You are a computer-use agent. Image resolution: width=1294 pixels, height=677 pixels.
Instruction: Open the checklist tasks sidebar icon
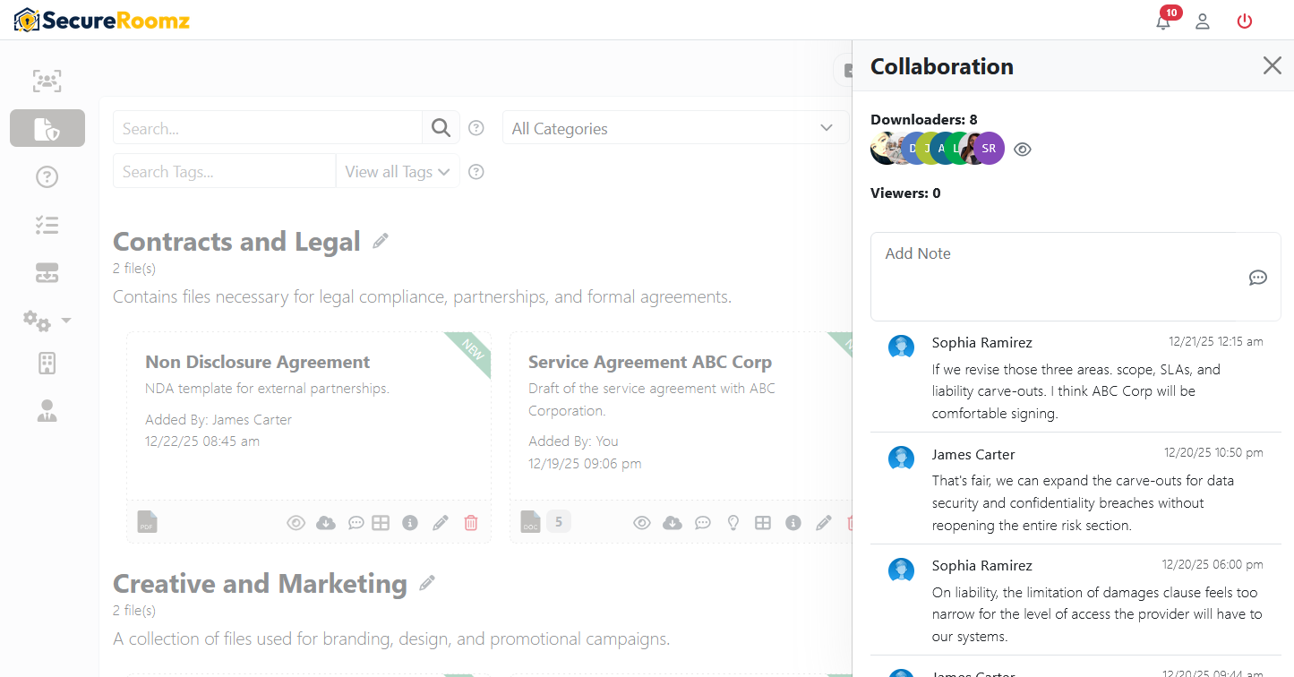pyautogui.click(x=47, y=226)
